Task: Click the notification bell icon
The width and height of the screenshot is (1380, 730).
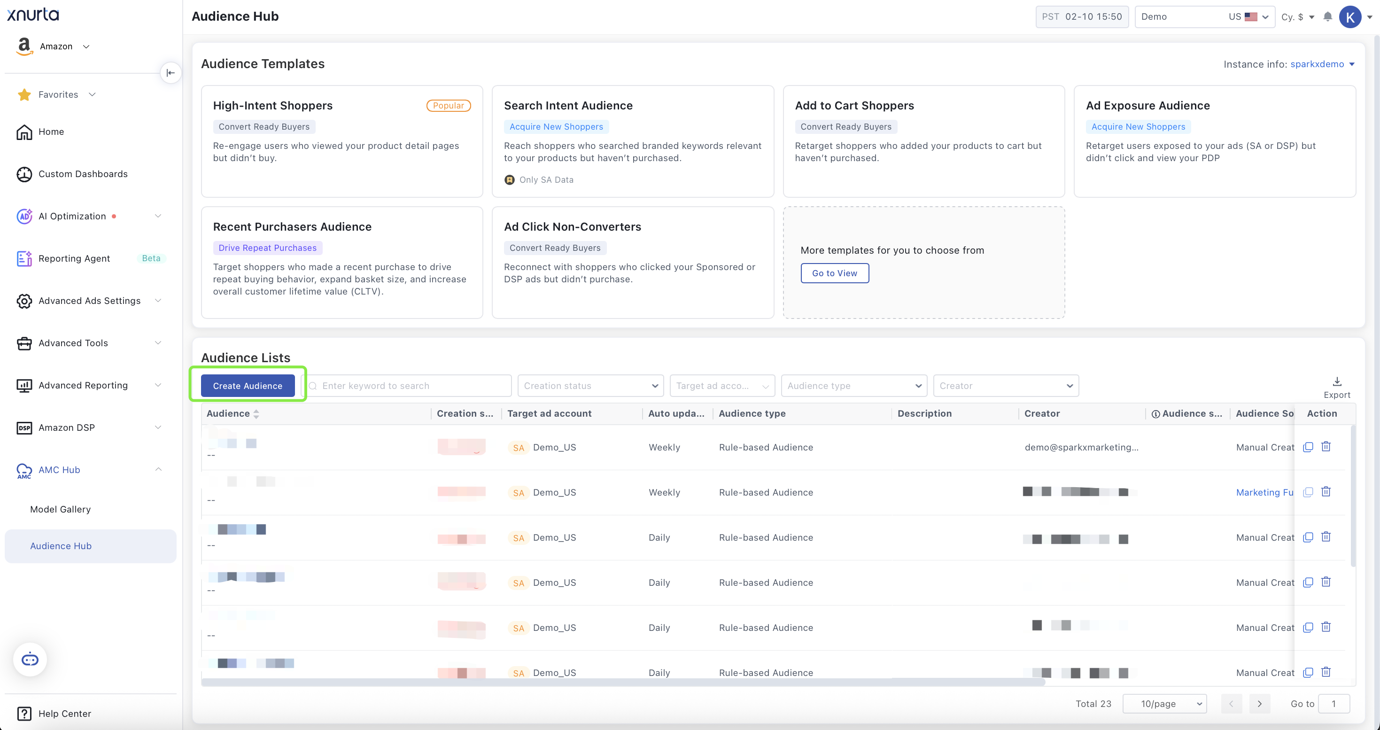Action: click(1327, 16)
